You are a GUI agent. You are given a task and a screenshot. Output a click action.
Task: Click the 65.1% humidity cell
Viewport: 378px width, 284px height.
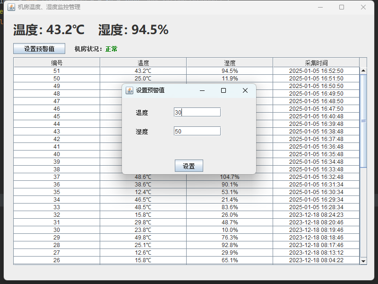click(230, 260)
